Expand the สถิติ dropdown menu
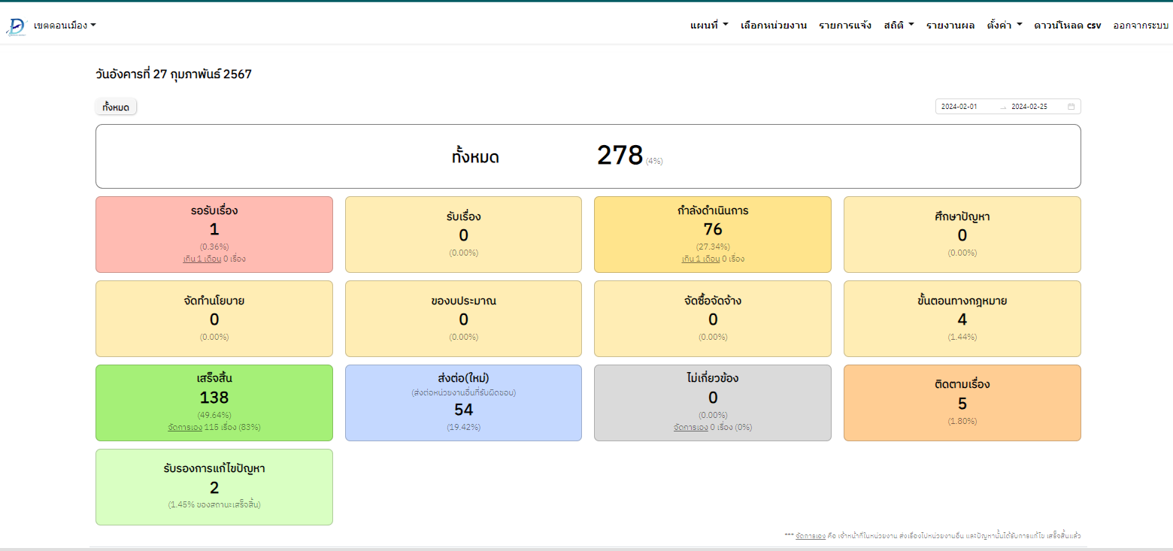 pos(899,26)
